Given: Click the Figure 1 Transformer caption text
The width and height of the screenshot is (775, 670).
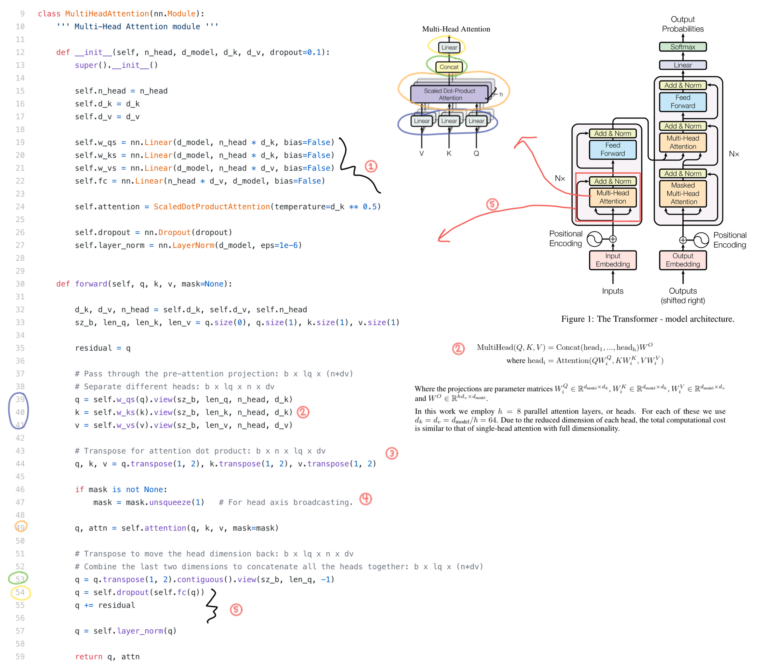Looking at the screenshot, I should 647,319.
